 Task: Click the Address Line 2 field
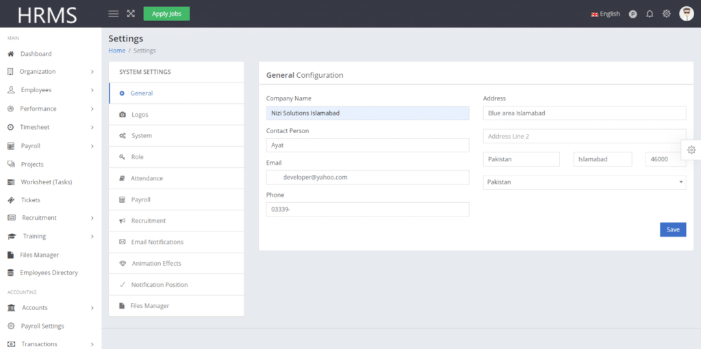point(585,136)
